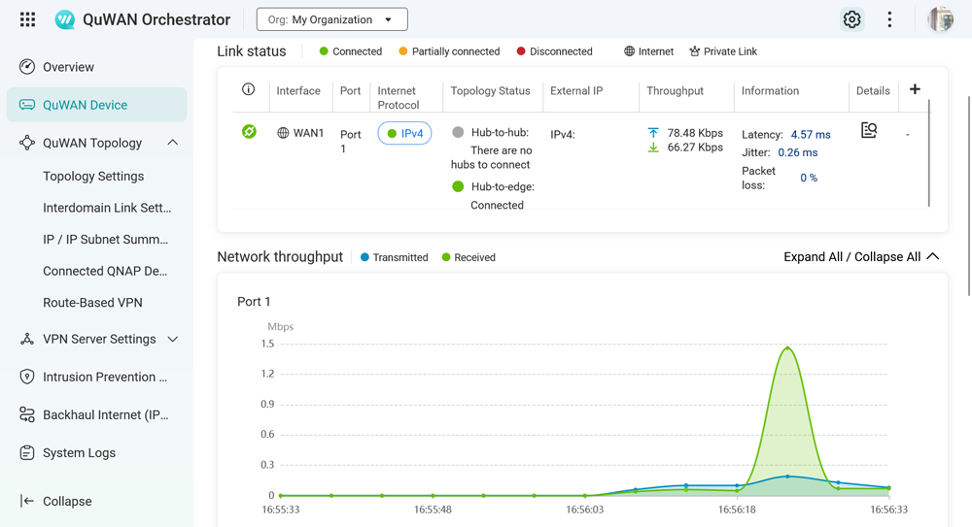This screenshot has height=527, width=972.
Task: Open System Logs from the sidebar
Action: (79, 453)
